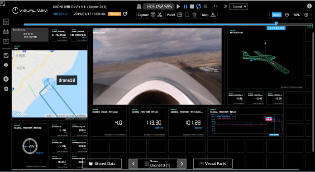
Task: Pause playback with the blue pause icon
Action: click(185, 6)
